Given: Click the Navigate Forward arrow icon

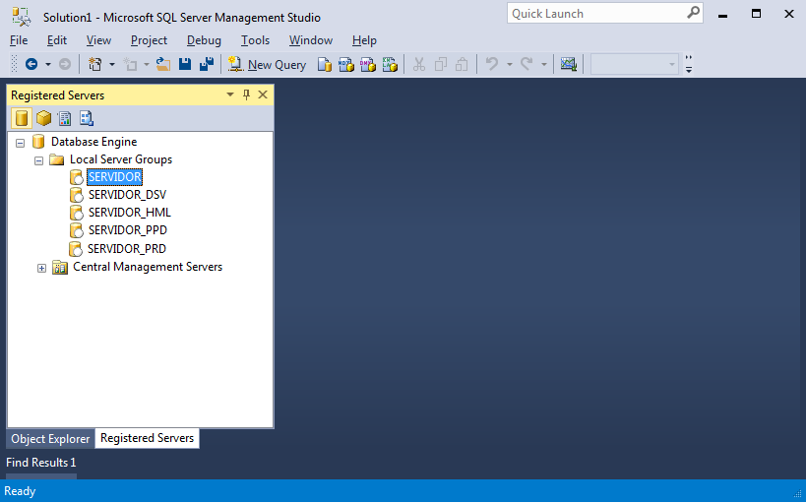Looking at the screenshot, I should pos(65,64).
